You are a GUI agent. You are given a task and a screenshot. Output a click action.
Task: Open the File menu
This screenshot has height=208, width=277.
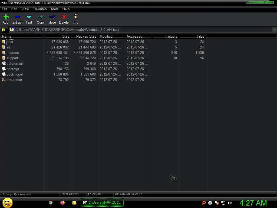pyautogui.click(x=5, y=9)
